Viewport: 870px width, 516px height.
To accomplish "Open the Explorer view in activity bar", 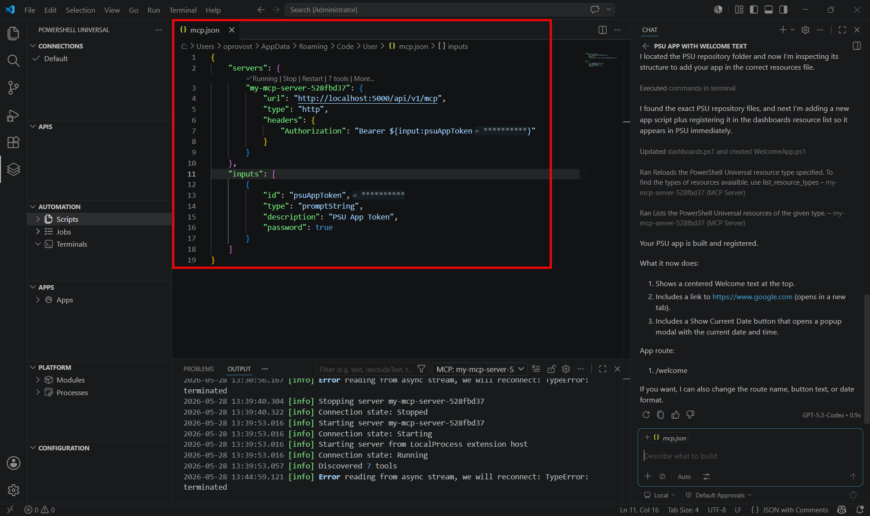I will [x=13, y=33].
